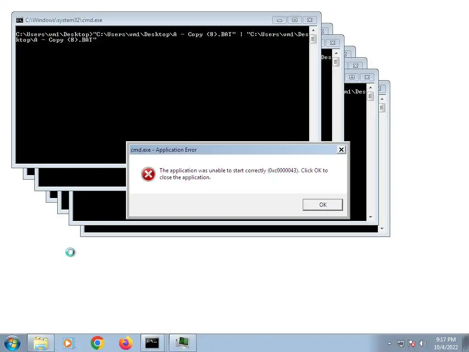Select the system monitor taskbar button beside cmd

click(x=183, y=343)
